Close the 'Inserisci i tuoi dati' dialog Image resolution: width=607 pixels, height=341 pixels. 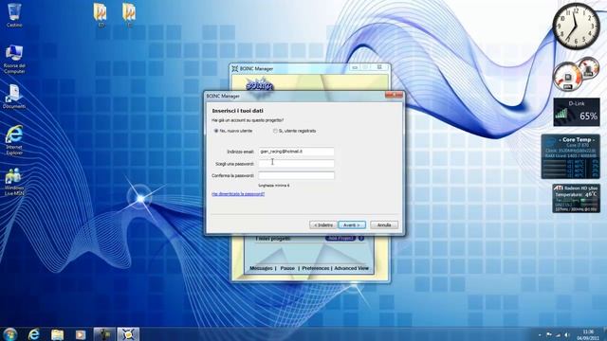(x=394, y=95)
